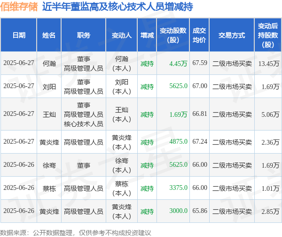Click 减持 in 蔡栋's row
This screenshot has height=237, width=282.
click(147, 188)
